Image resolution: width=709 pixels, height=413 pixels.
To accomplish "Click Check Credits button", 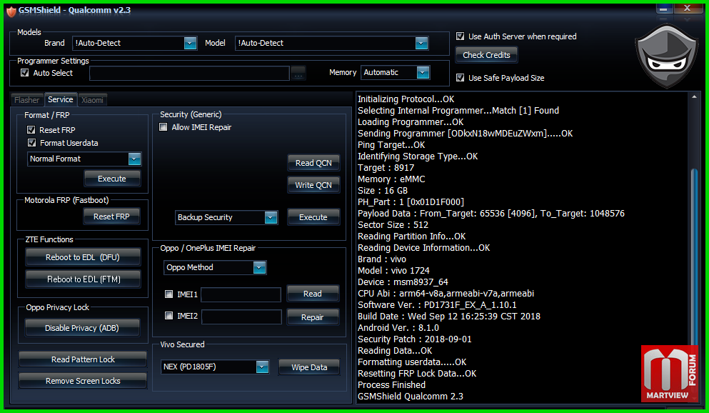I will (x=486, y=55).
